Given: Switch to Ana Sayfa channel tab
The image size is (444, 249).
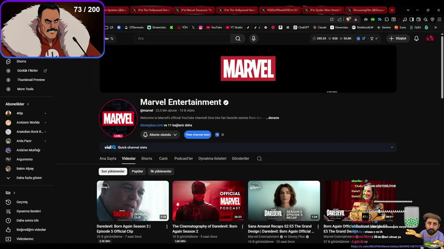Looking at the screenshot, I should coord(108,158).
